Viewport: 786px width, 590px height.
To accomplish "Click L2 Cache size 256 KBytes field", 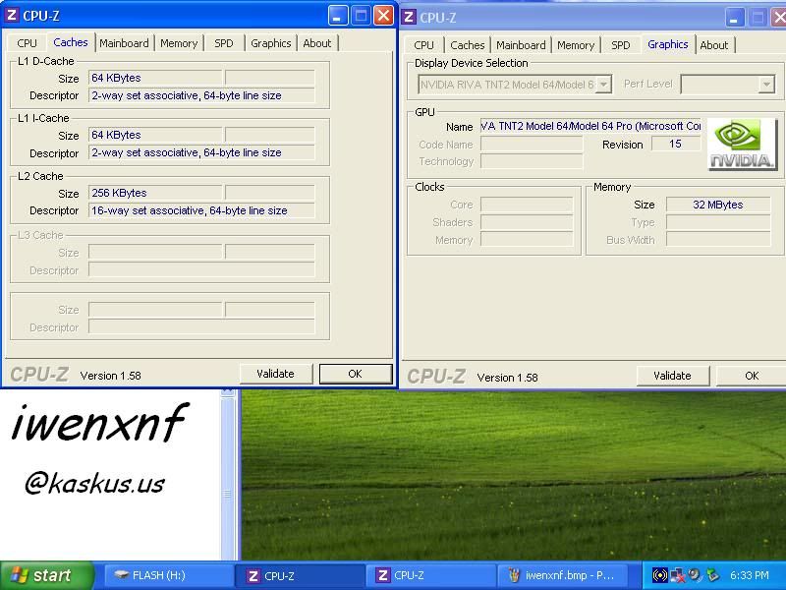I will point(155,193).
